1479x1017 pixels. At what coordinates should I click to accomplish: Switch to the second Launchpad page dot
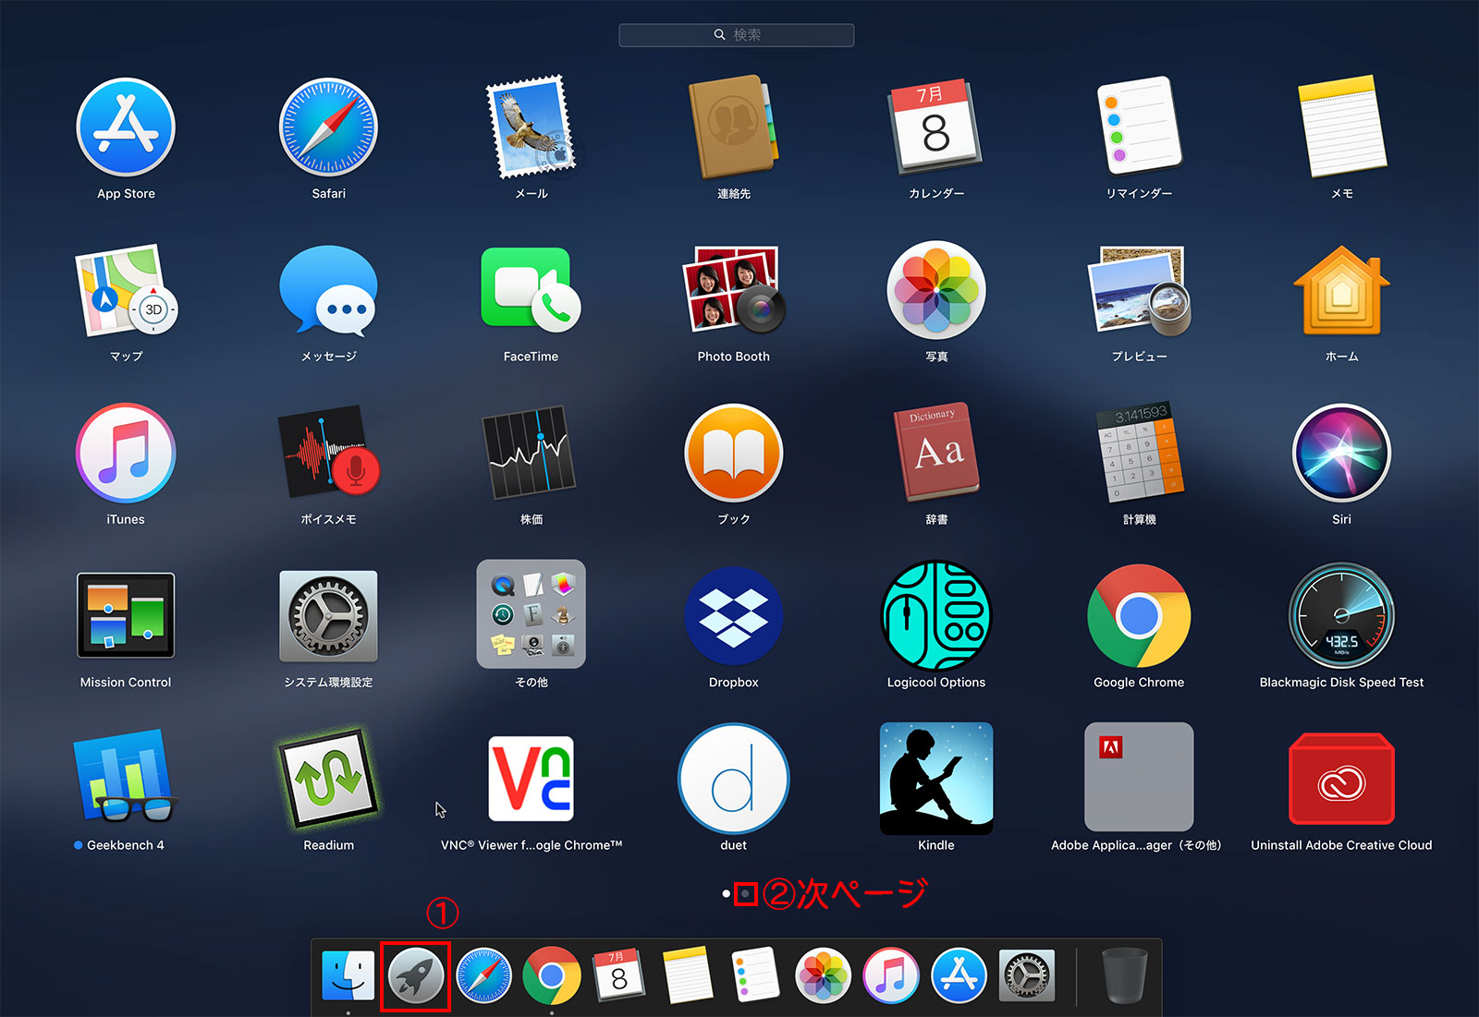[x=745, y=894]
